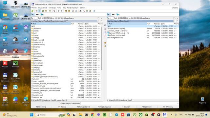
Task: Open Chrome from the taskbar
Action: click(x=93, y=115)
